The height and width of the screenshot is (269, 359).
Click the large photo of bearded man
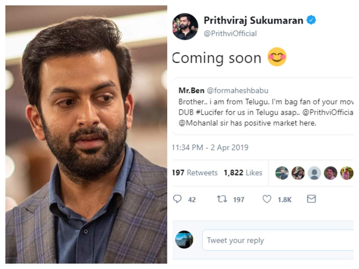tap(86, 134)
